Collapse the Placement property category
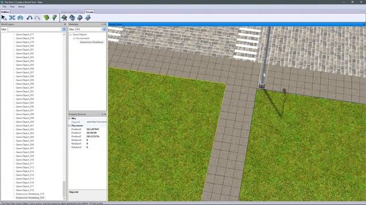 click(70, 125)
